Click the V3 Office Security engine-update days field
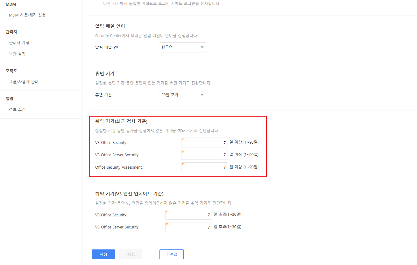This screenshot has width=417, height=265. point(188,215)
